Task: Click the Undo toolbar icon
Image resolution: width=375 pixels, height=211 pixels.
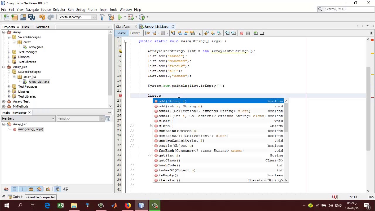Action: [x=42, y=17]
